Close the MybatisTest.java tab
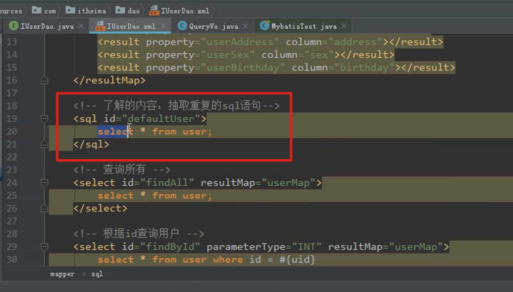Viewport: 513px width, 292px height. point(344,26)
